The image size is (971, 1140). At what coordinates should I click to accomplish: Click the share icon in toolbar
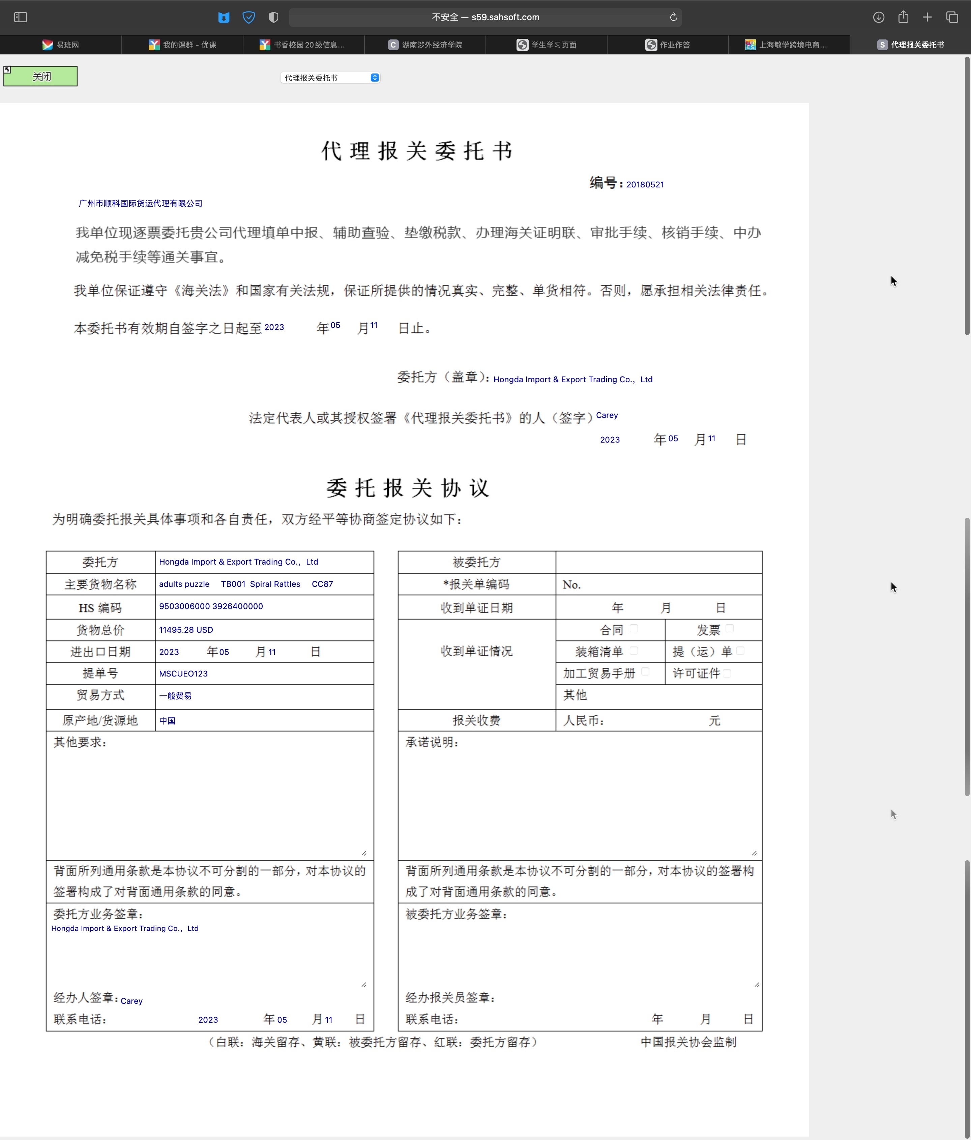[x=903, y=17]
